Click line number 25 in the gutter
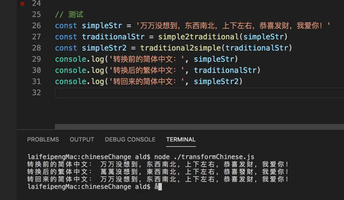This screenshot has width=344, height=200. coord(37,14)
